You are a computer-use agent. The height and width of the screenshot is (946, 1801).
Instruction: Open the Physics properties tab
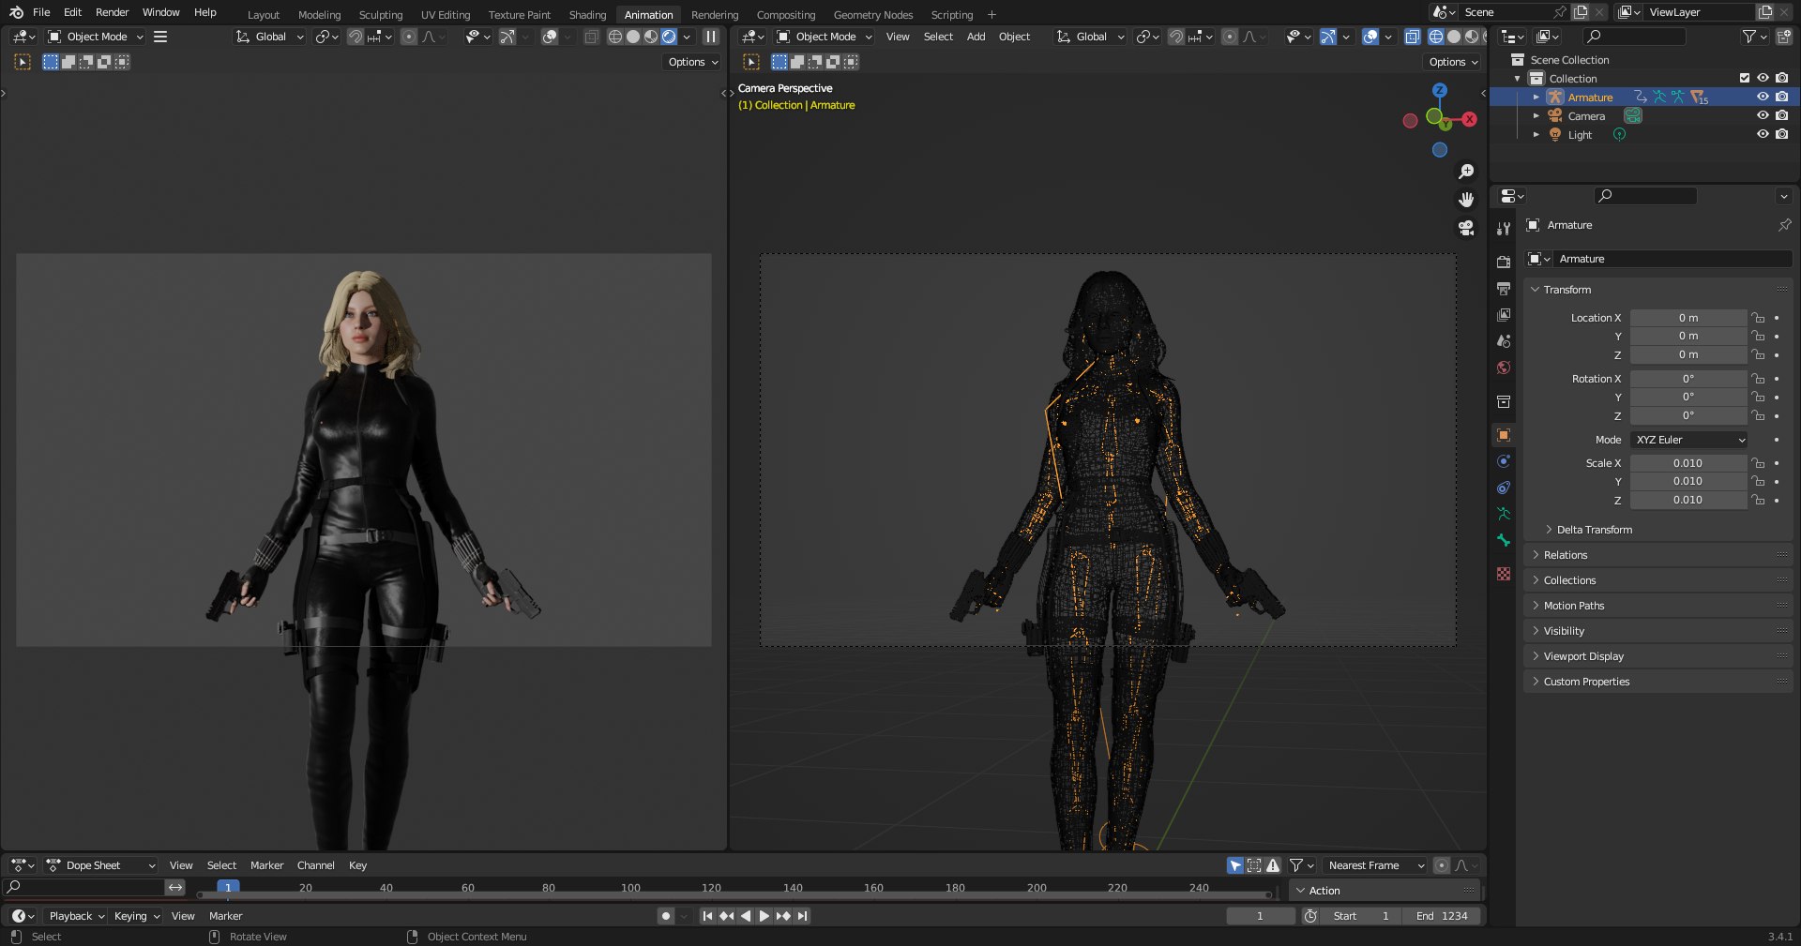click(x=1504, y=461)
